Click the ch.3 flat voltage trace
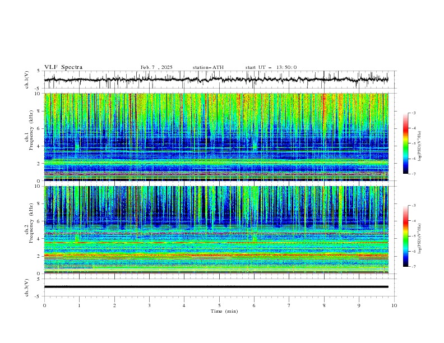The image size is (444, 343). (216, 287)
